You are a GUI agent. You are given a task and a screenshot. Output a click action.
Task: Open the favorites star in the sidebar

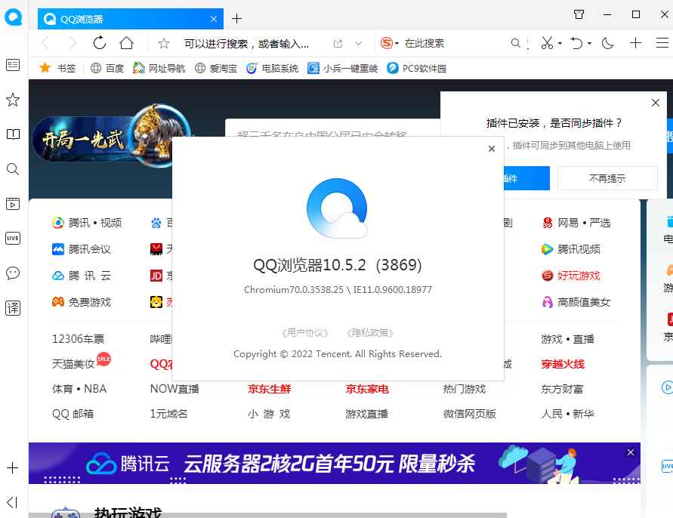click(13, 100)
